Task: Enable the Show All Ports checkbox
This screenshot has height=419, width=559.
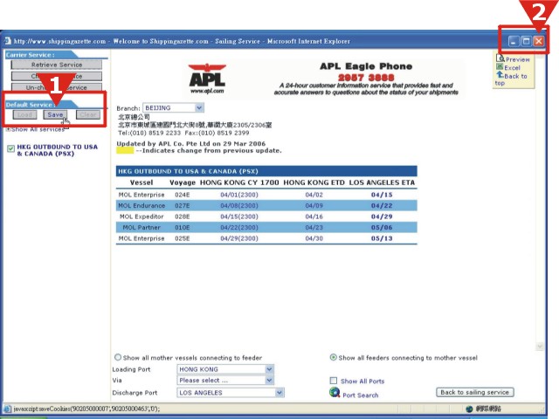Action: pos(334,381)
